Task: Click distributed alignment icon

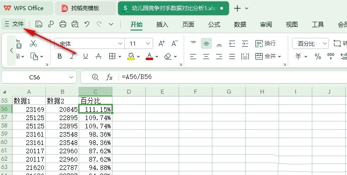Action: click(245, 57)
